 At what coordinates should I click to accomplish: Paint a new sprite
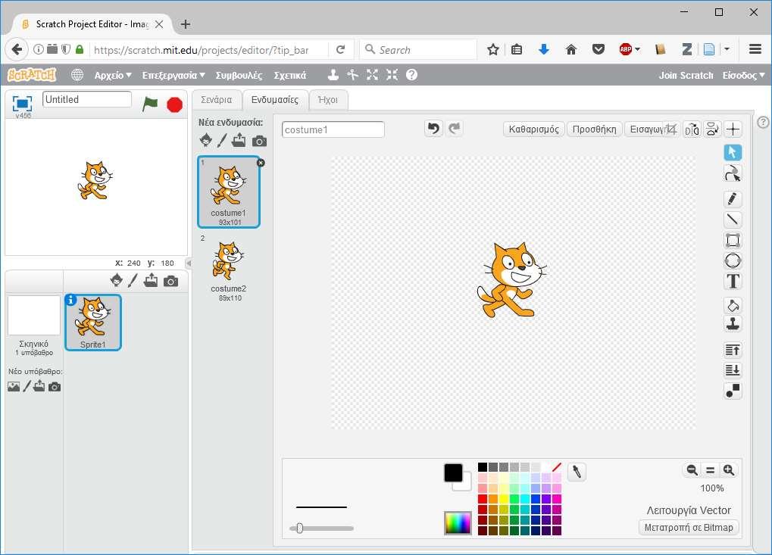[133, 280]
